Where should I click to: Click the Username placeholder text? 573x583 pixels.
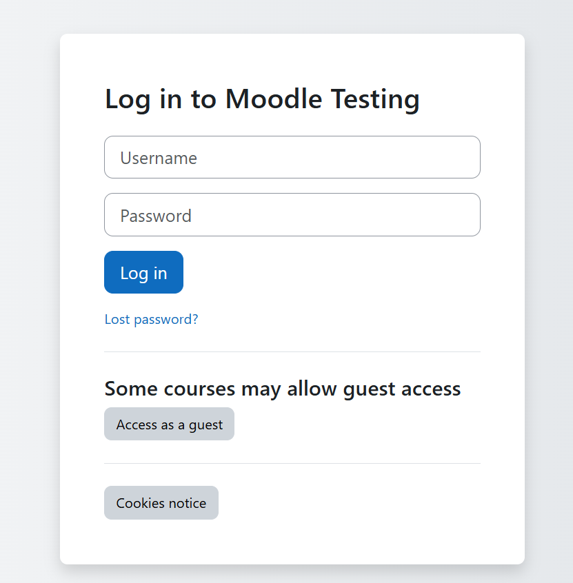(x=159, y=158)
